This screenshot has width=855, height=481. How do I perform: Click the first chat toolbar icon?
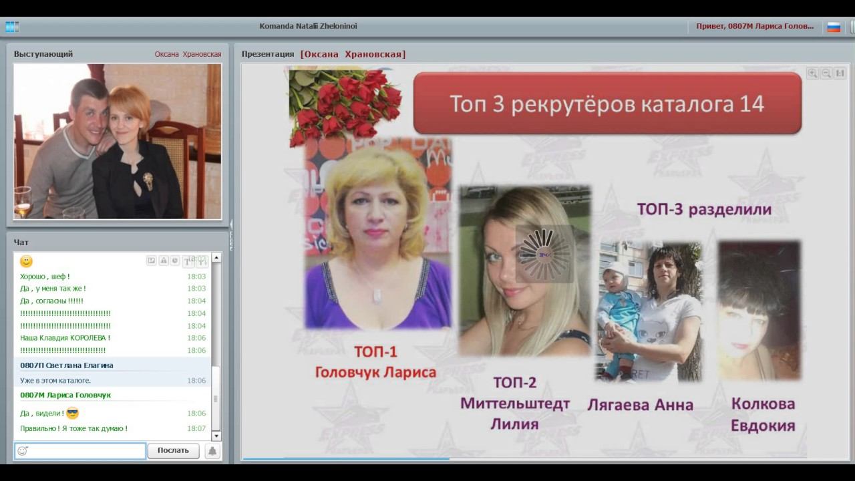click(x=152, y=261)
